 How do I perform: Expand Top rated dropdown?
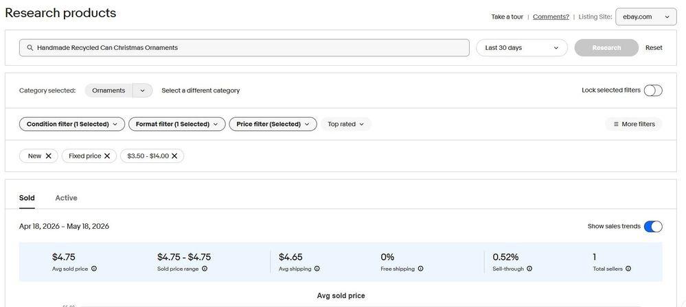tap(345, 124)
